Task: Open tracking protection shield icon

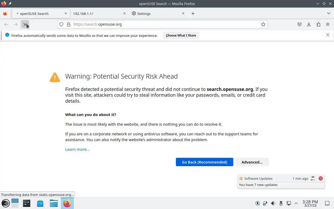Action: pyautogui.click(x=61, y=24)
